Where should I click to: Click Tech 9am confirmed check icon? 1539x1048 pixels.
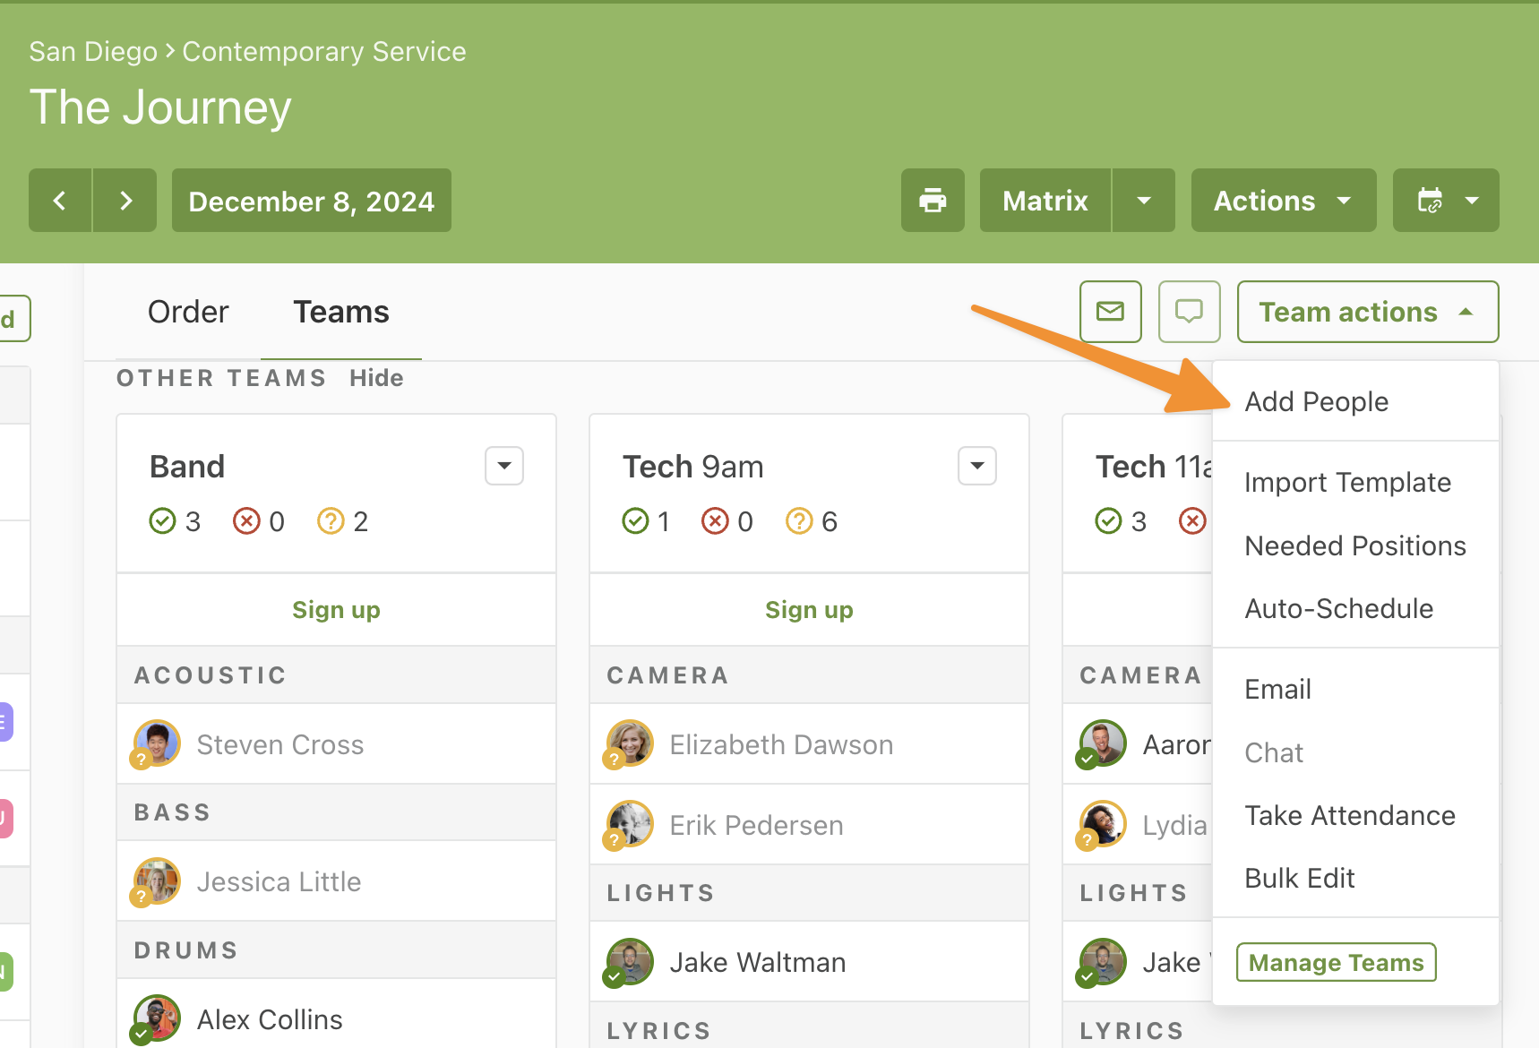pos(635,521)
